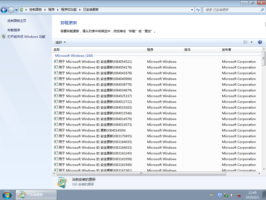This screenshot has width=266, height=200.
Task: Click the blue security shield tray icon
Action: (220, 195)
